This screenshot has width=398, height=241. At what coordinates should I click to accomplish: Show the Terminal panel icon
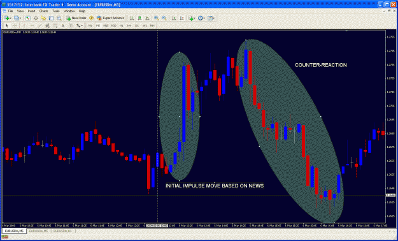51,18
